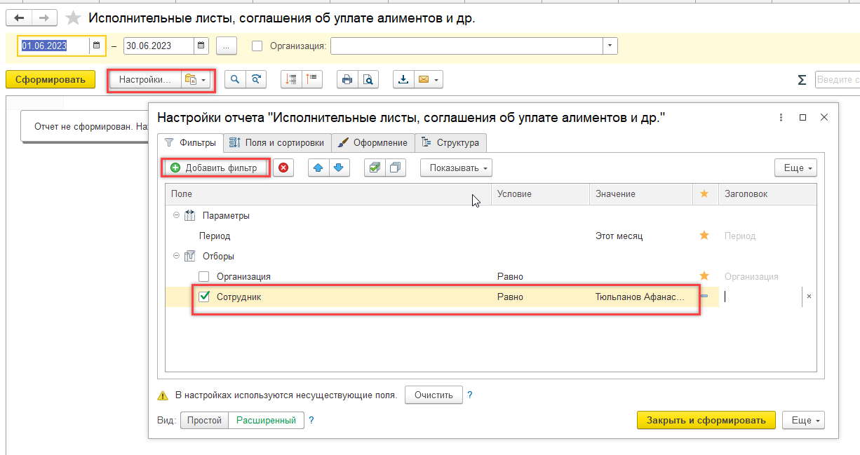Clear Сотрудник header field with small x
860x455 pixels.
click(x=809, y=297)
